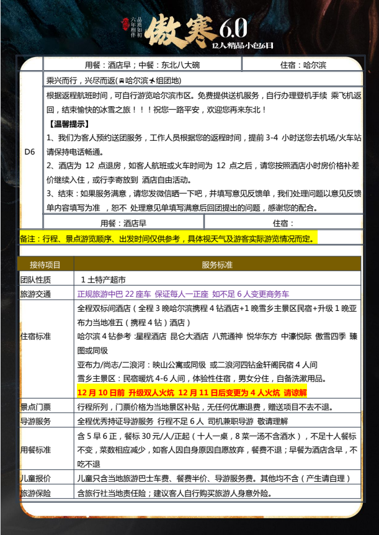Click the 住宿标准 row label
This screenshot has width=379, height=535.
35,336
